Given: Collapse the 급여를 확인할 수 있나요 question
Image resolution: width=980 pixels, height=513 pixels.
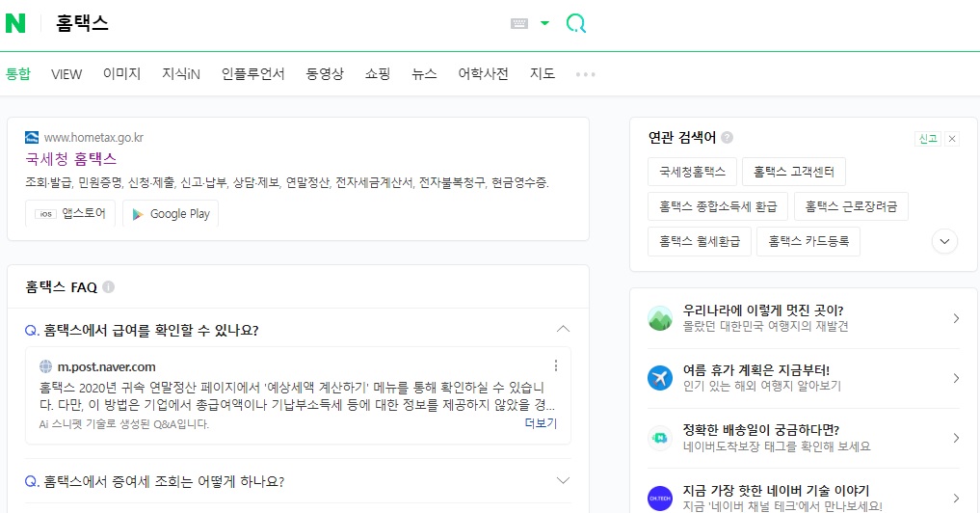Looking at the screenshot, I should coord(563,330).
